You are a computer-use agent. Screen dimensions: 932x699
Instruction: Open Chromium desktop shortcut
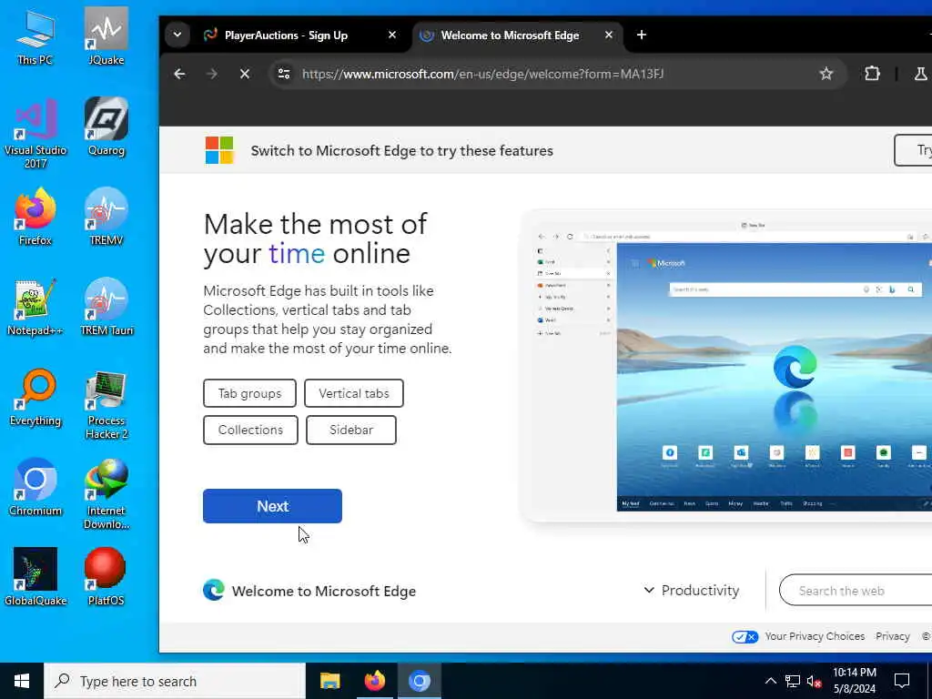(x=35, y=488)
